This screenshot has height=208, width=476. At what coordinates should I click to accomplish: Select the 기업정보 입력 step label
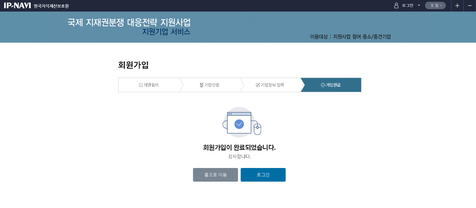(272, 85)
